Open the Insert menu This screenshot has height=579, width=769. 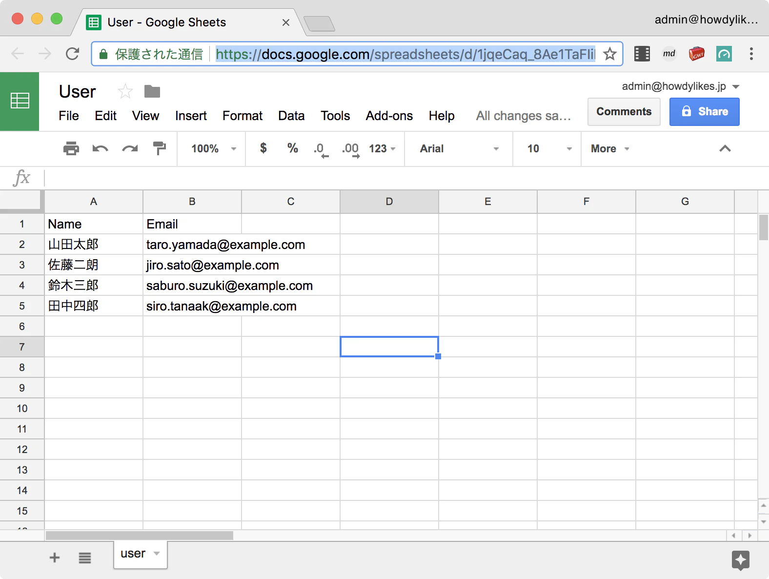tap(191, 116)
